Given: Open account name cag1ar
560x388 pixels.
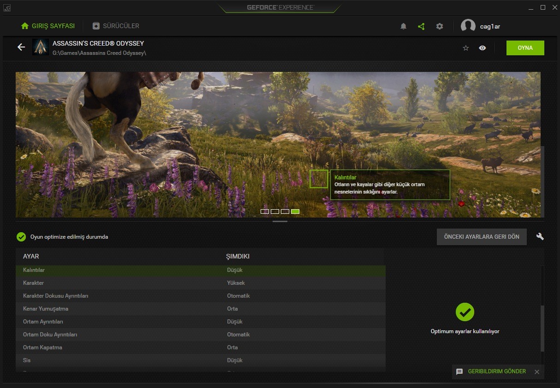Looking at the screenshot, I should pyautogui.click(x=490, y=27).
